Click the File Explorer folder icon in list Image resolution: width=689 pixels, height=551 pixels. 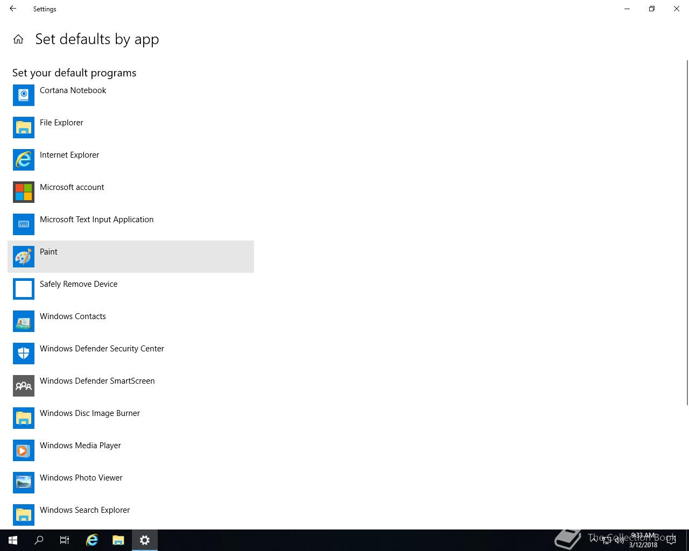point(24,128)
